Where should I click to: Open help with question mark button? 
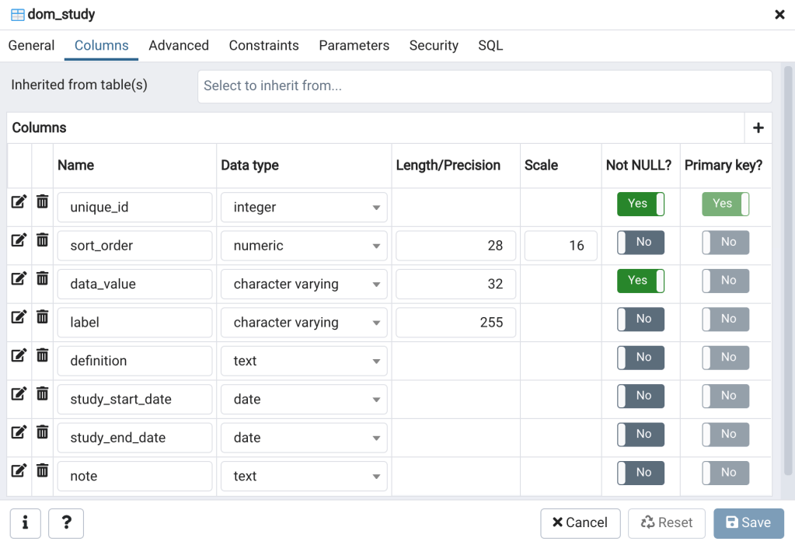pos(66,523)
